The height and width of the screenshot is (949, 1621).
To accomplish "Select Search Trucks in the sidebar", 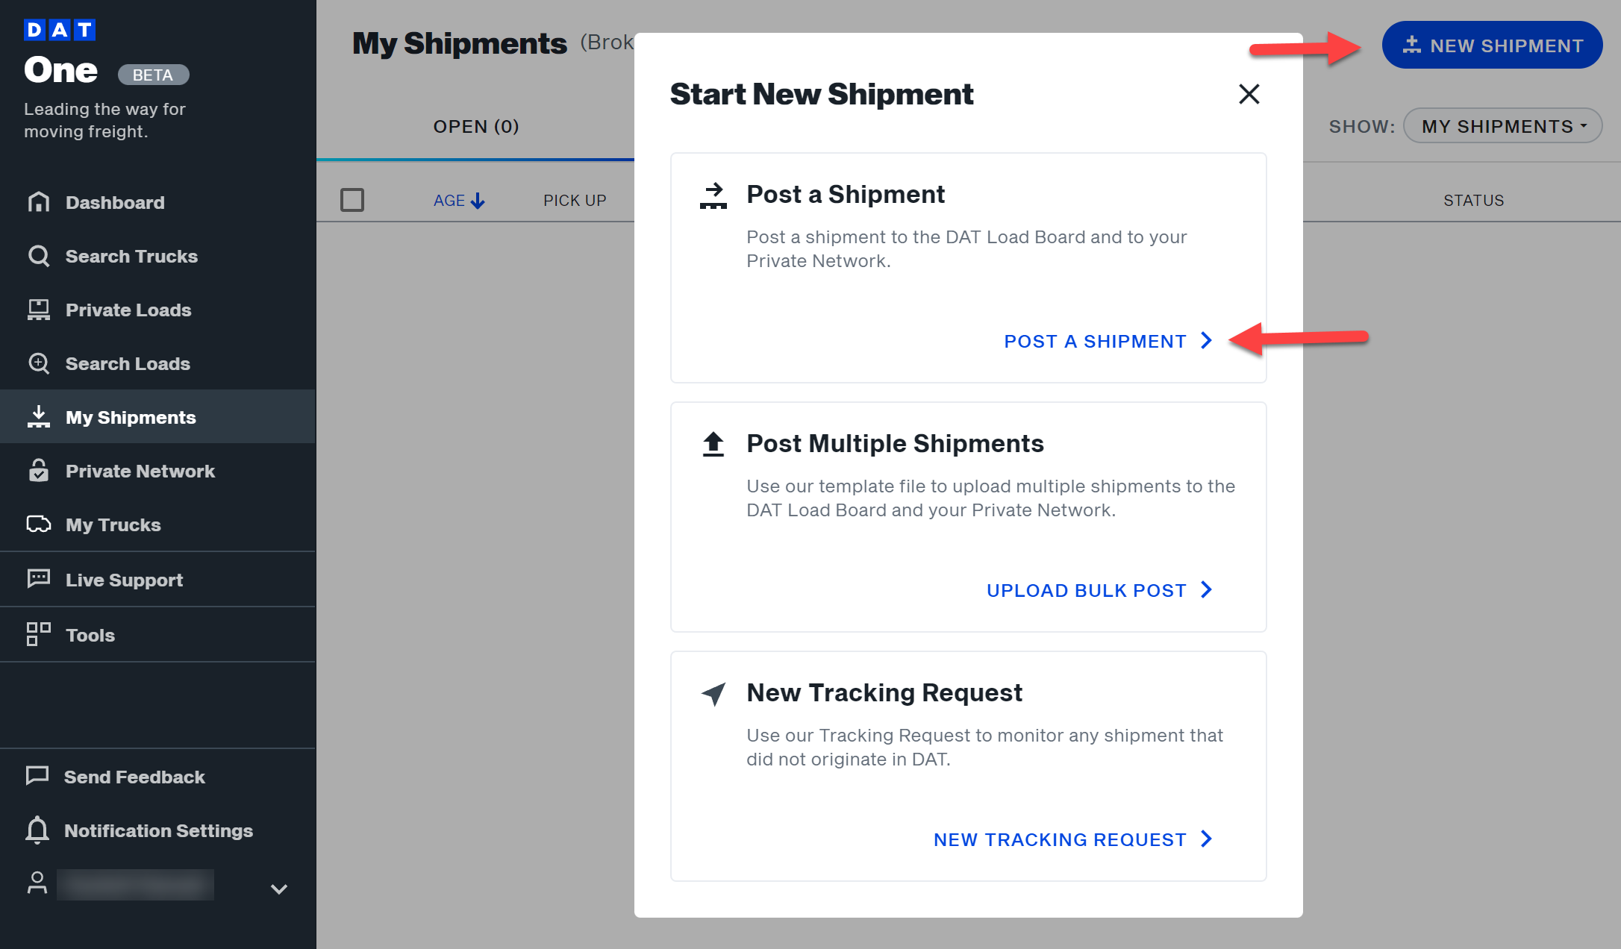I will point(131,256).
